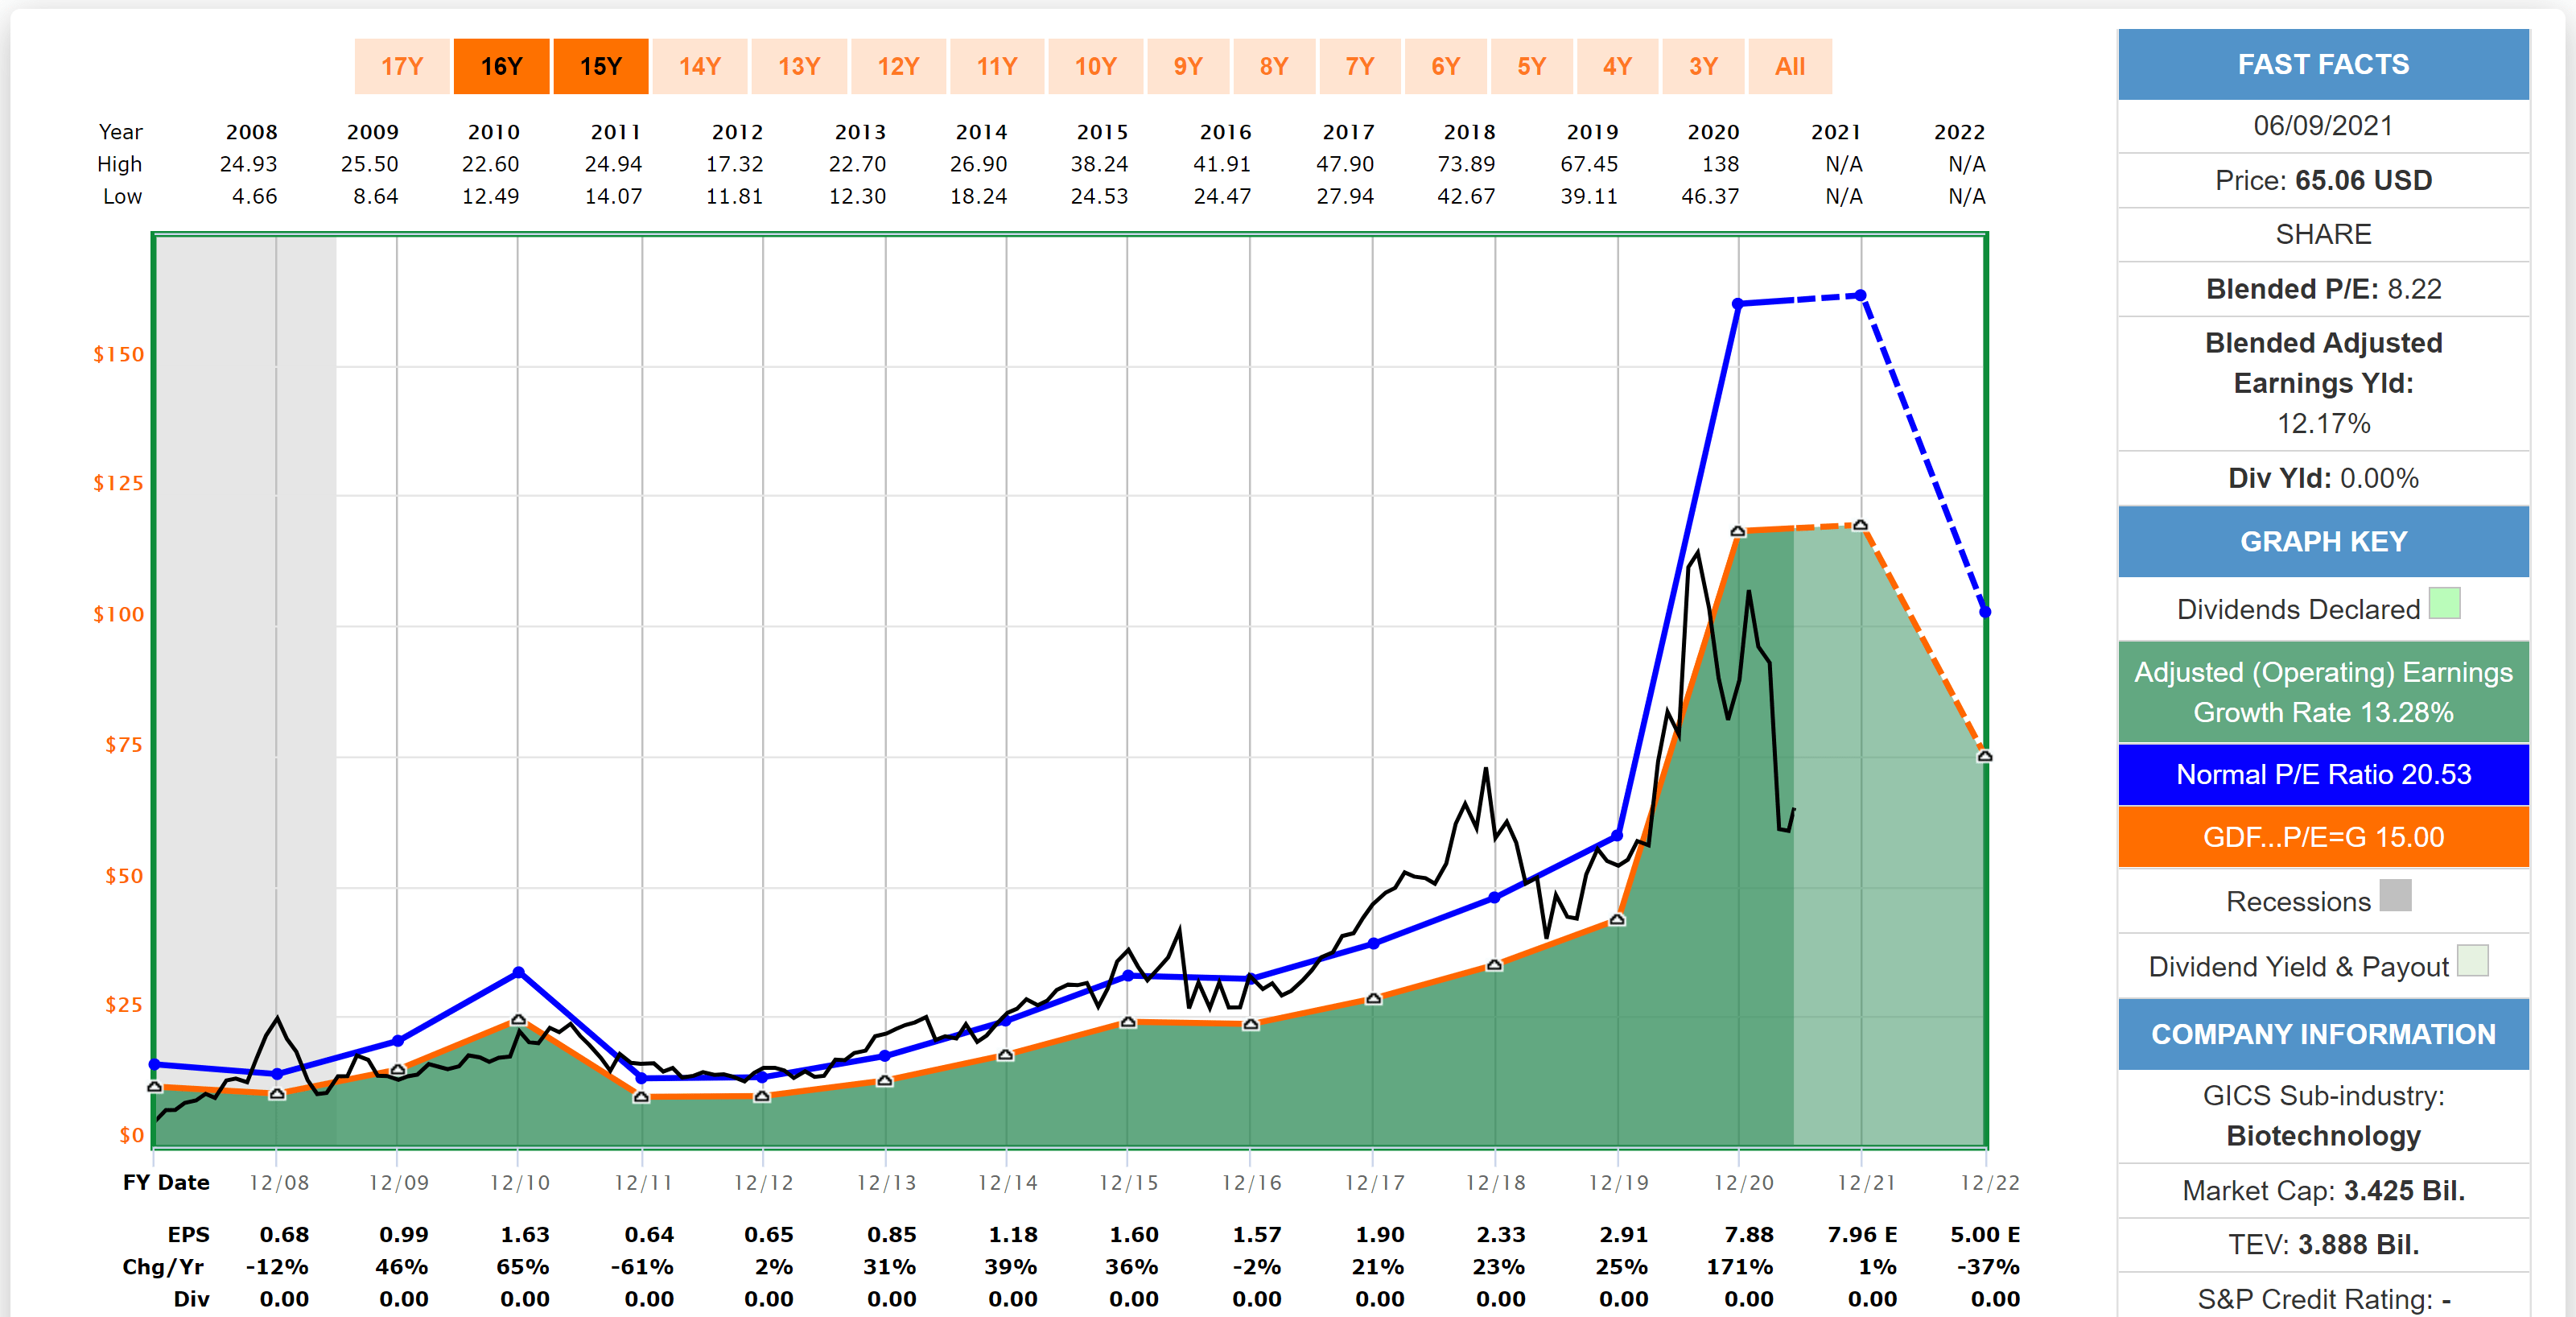
Task: Toggle the Recessions gray swatch
Action: click(2395, 896)
